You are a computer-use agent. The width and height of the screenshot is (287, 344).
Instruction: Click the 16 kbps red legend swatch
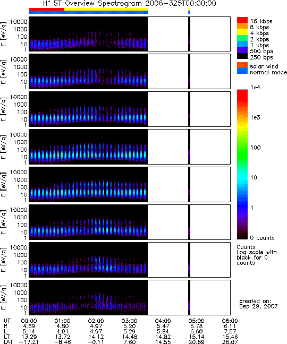pos(242,20)
